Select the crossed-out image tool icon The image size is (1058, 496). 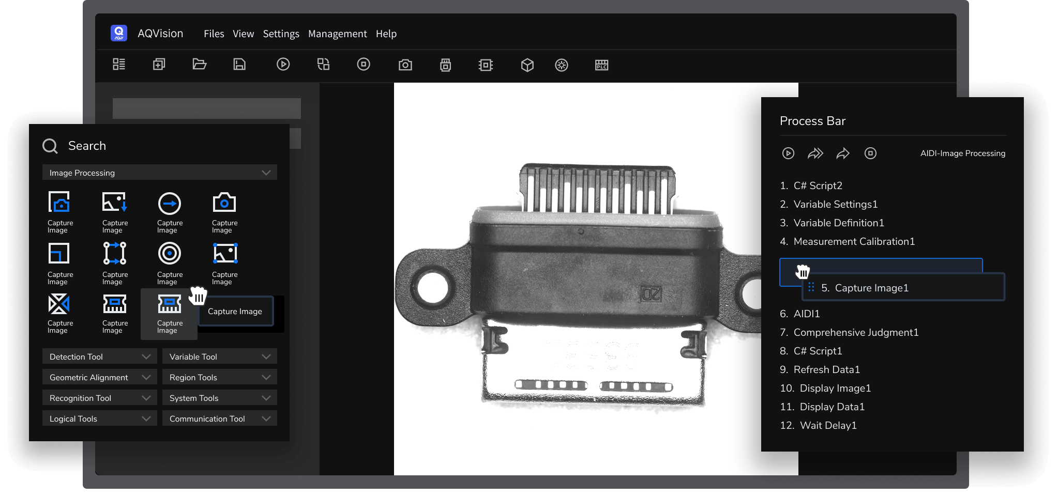59,304
